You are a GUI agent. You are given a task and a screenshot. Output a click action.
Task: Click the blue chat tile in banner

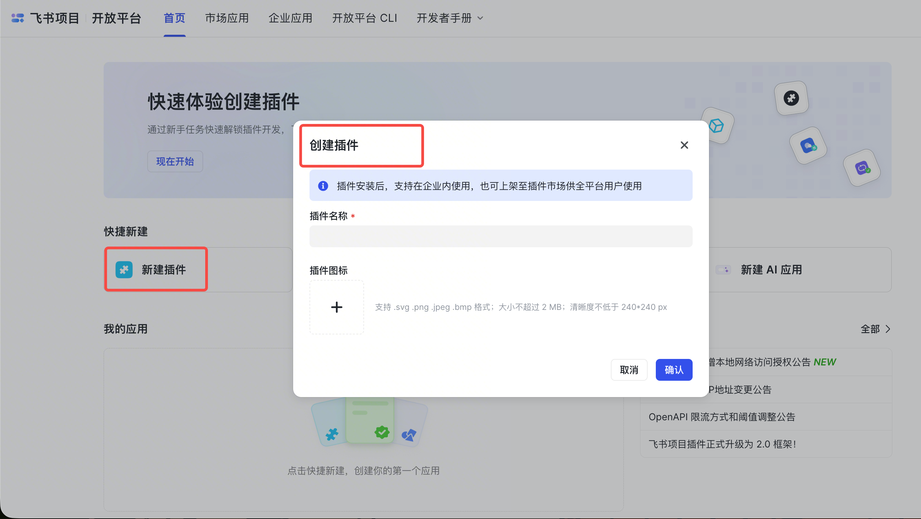click(807, 145)
